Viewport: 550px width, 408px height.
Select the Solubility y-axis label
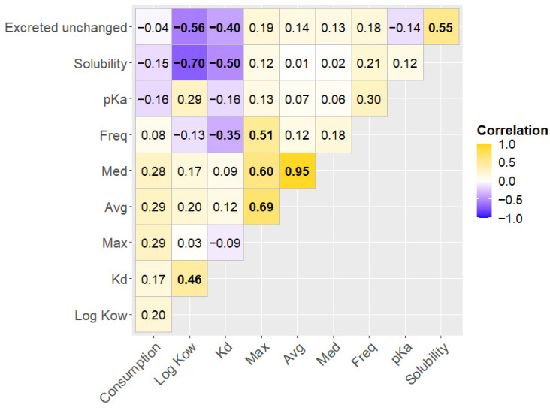tap(101, 64)
